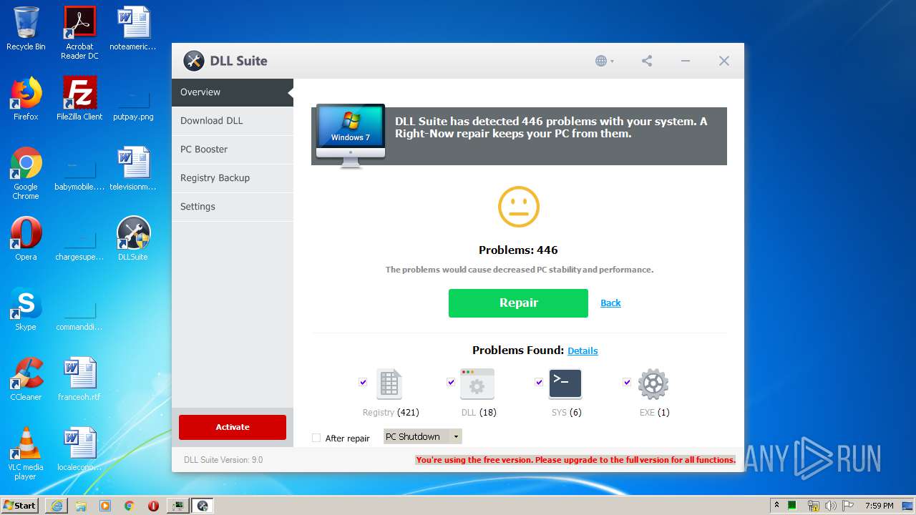Show hidden system tray icons
The image size is (916, 515).
776,505
